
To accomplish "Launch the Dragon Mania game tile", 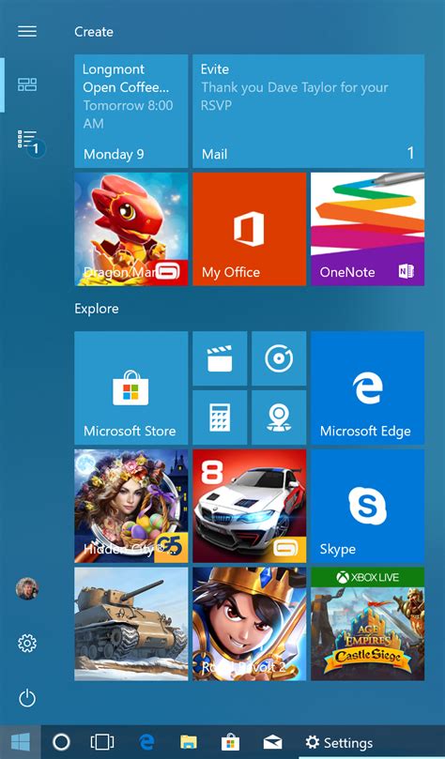I will [131, 229].
